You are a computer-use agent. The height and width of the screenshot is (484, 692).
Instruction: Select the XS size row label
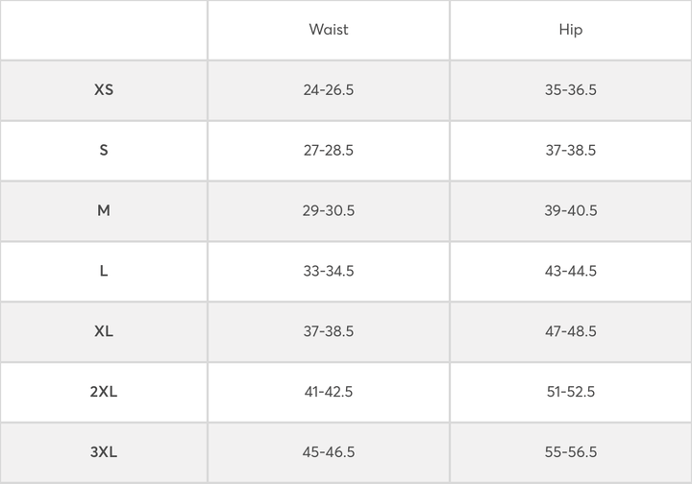[104, 90]
